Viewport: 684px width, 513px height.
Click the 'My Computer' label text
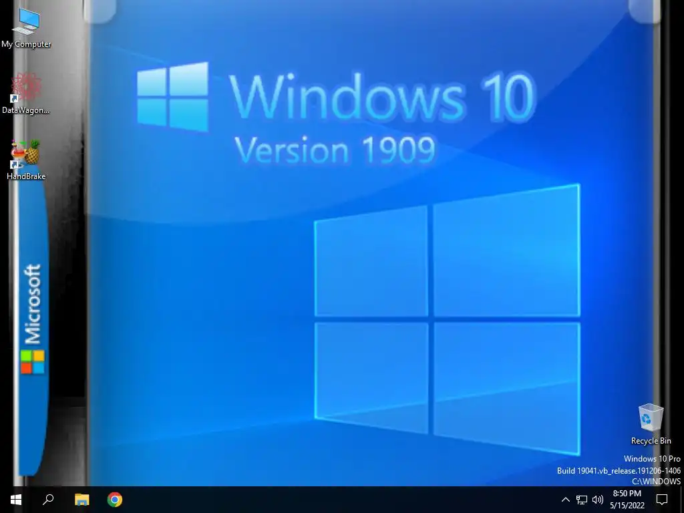26,44
